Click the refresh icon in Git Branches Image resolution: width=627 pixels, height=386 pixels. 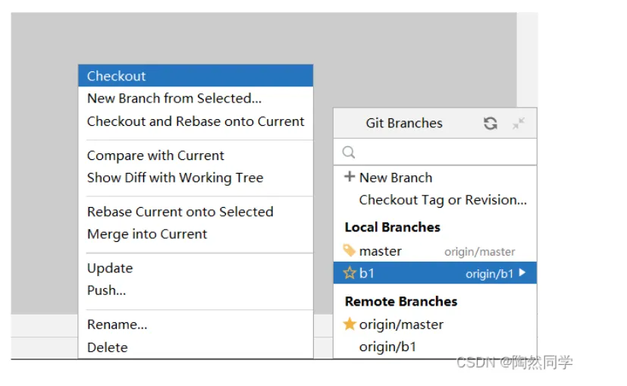pyautogui.click(x=491, y=123)
